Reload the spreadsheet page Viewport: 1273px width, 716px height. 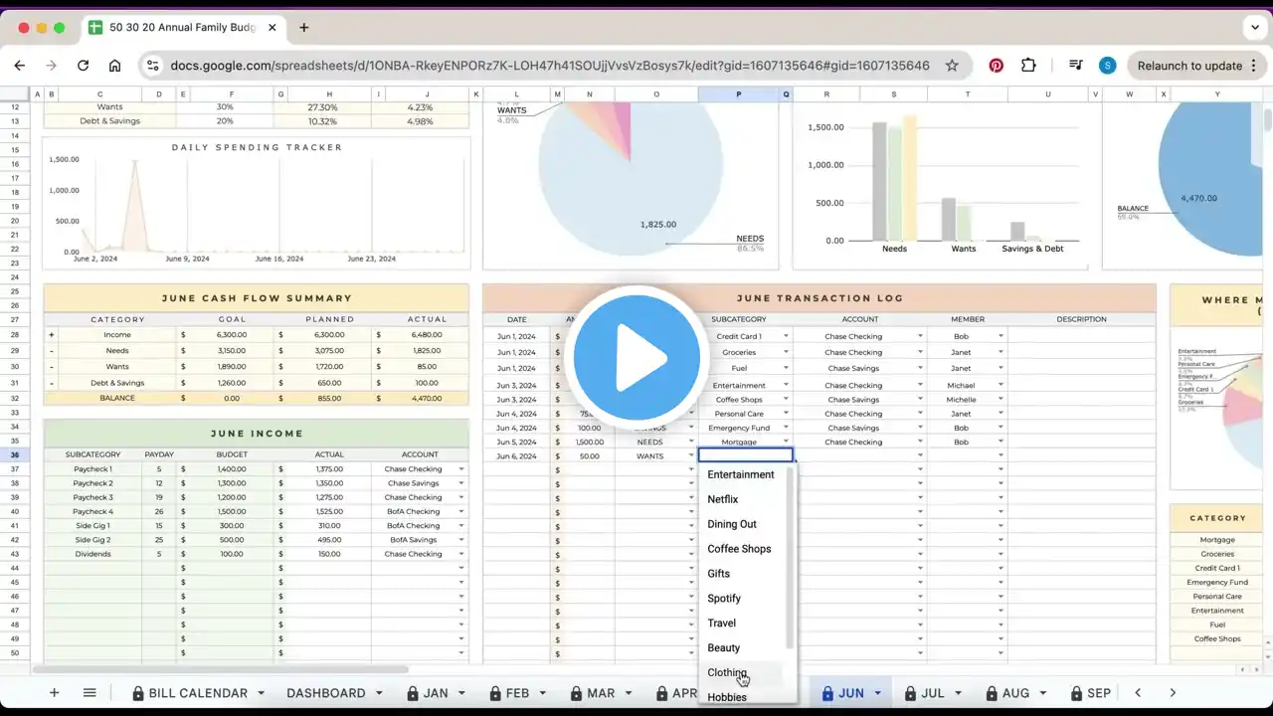click(x=84, y=66)
